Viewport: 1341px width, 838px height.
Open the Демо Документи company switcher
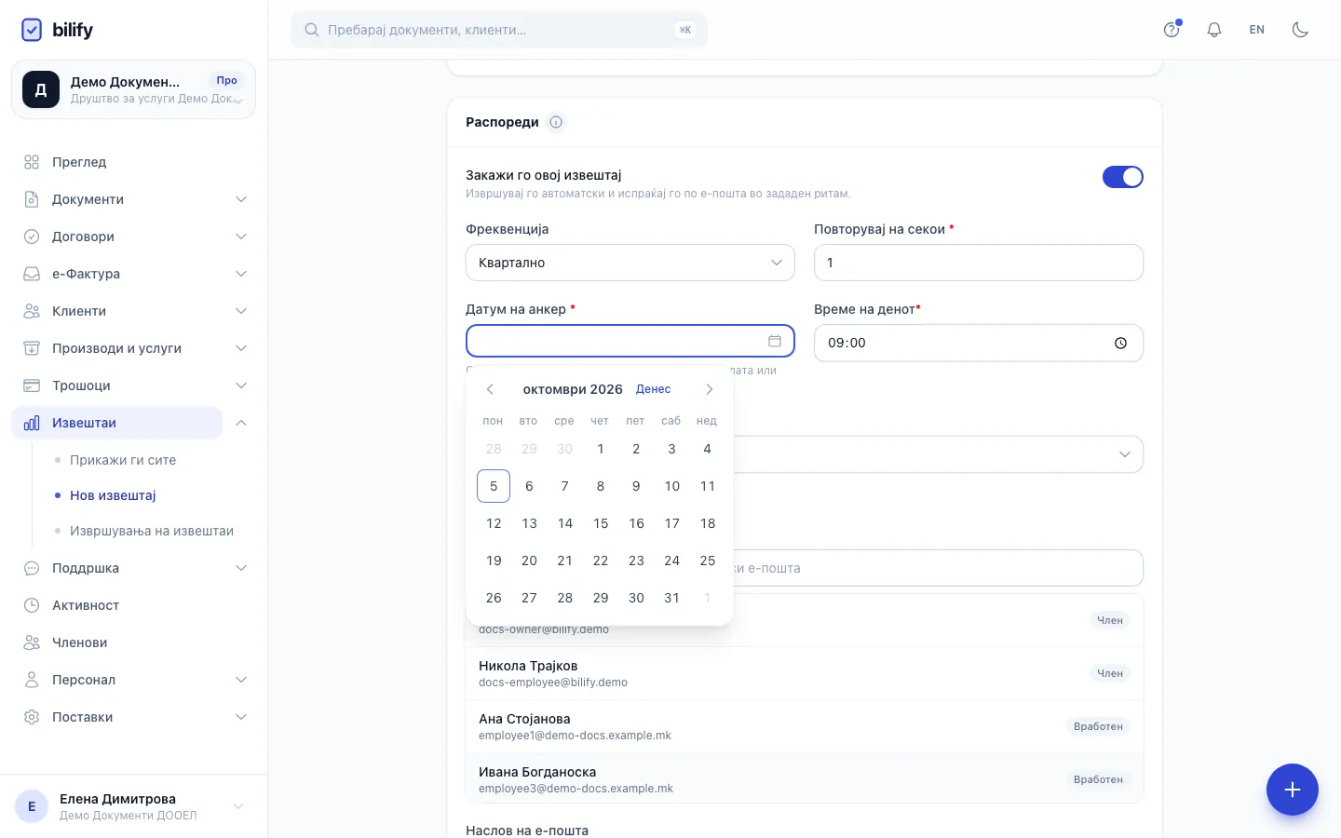tap(133, 89)
